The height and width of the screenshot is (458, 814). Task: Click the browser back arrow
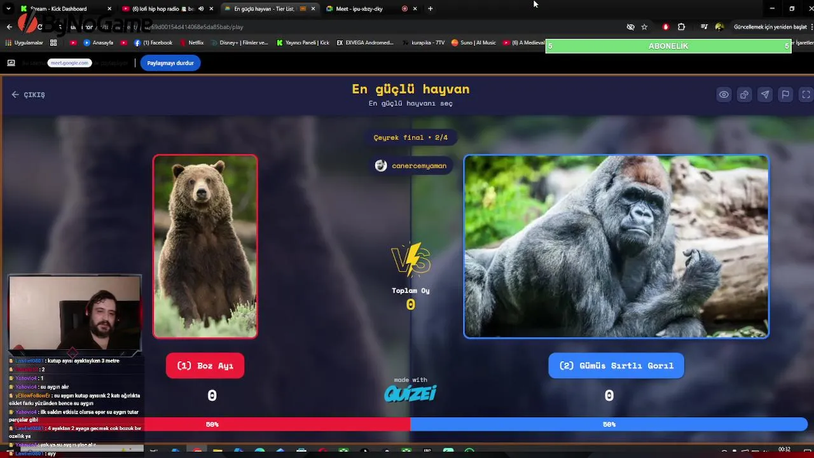(x=9, y=27)
